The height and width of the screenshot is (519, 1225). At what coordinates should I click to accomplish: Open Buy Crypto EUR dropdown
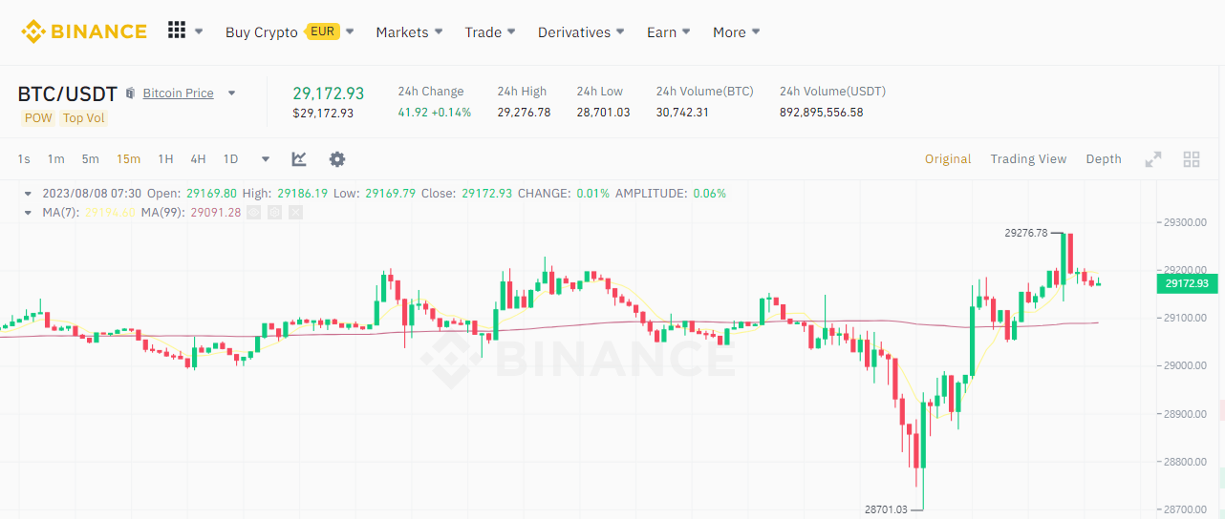coord(290,31)
